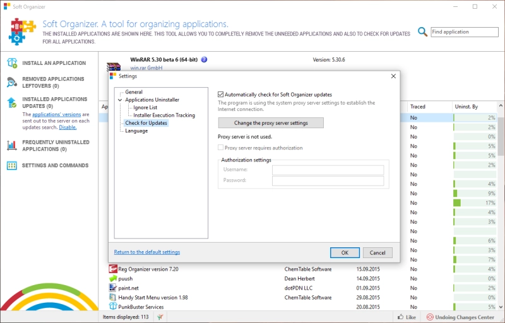Image resolution: width=505 pixels, height=323 pixels.
Task: Select the PunkBuster Services row
Action: (298, 307)
